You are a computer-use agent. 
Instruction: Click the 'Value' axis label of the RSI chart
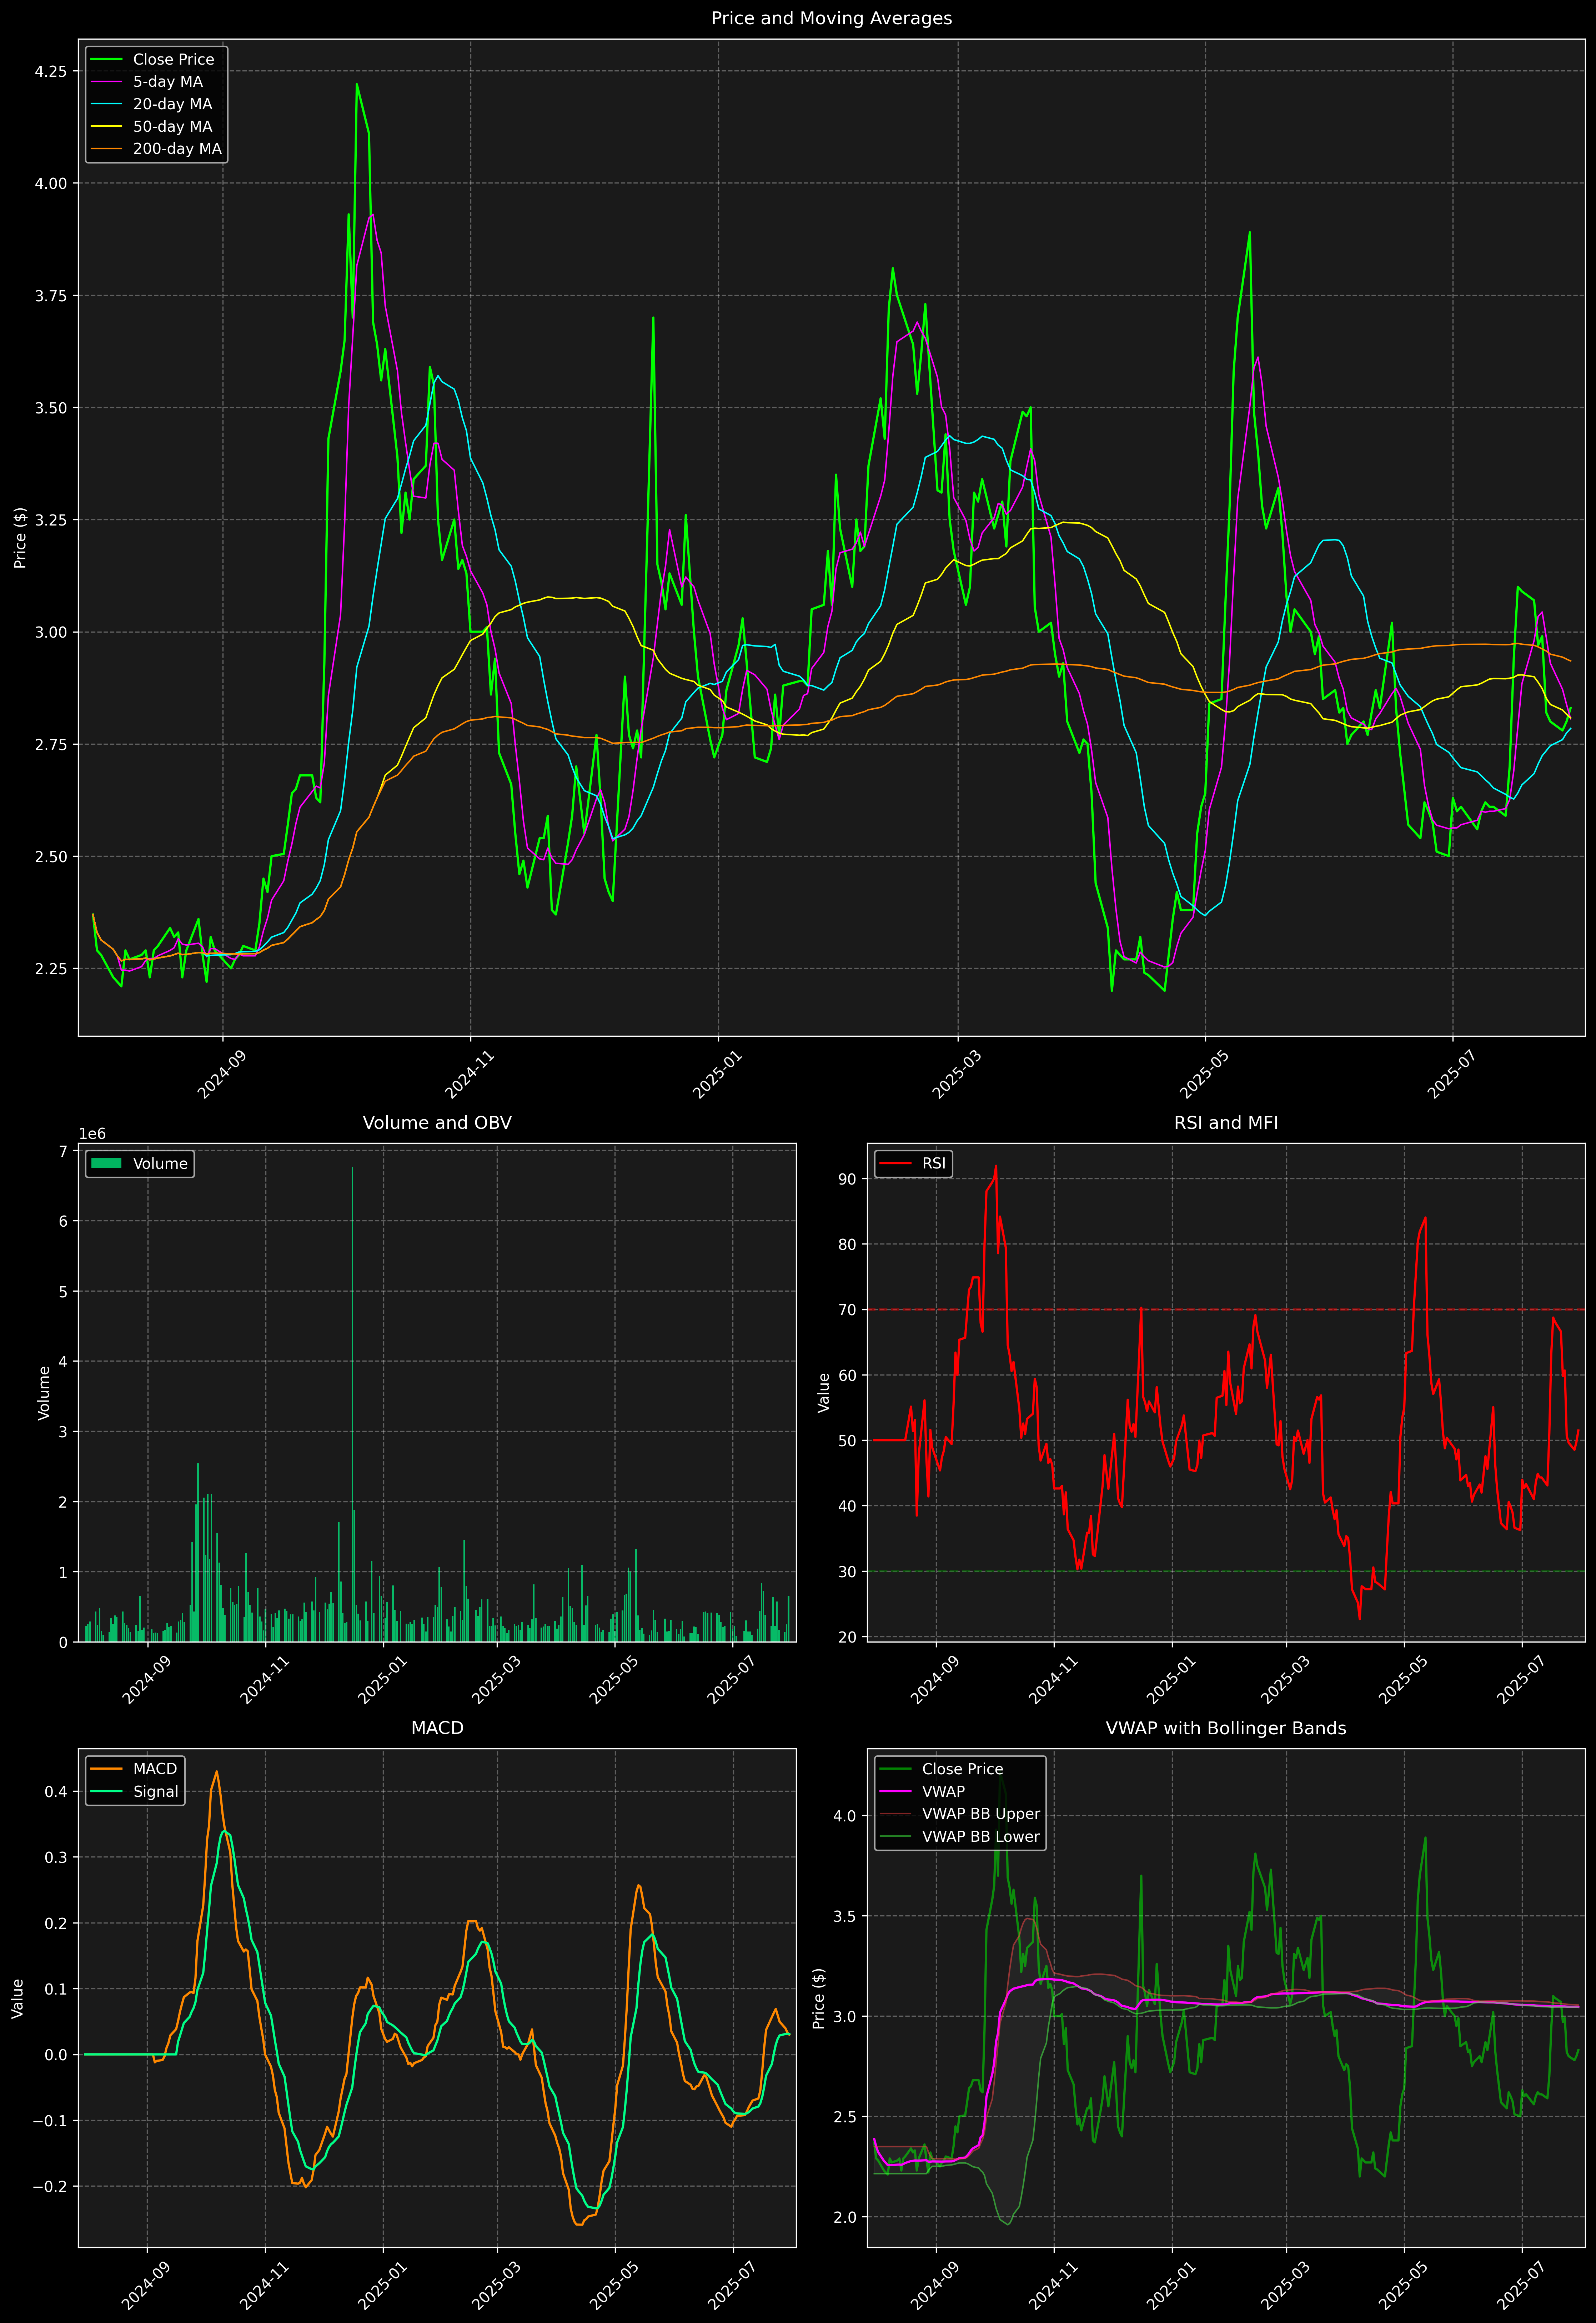click(x=824, y=1392)
